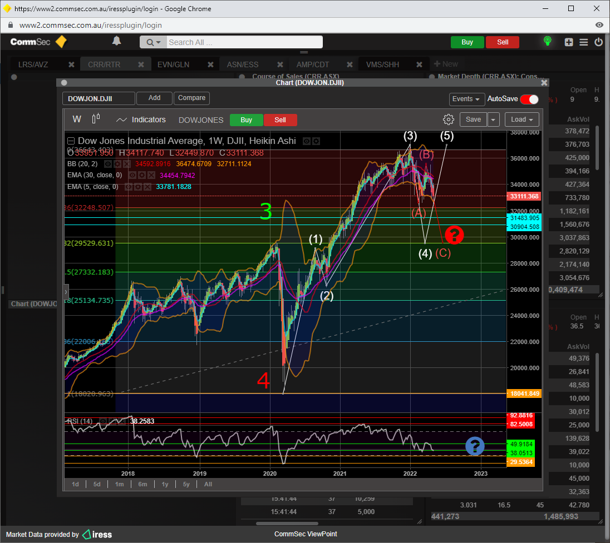Hide the EMA (30, close, 0) indicator

tap(132, 176)
